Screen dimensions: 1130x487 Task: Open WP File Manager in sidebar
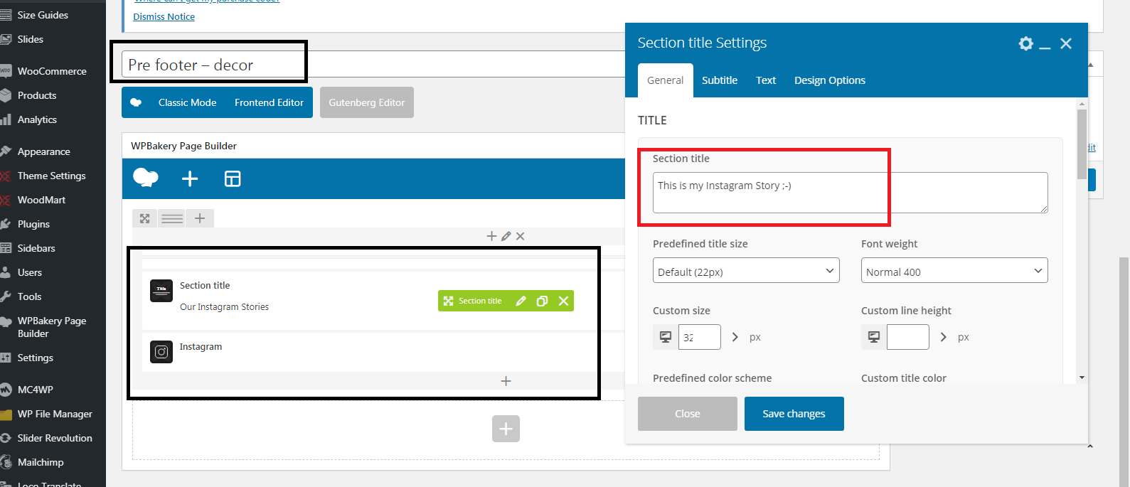point(55,414)
